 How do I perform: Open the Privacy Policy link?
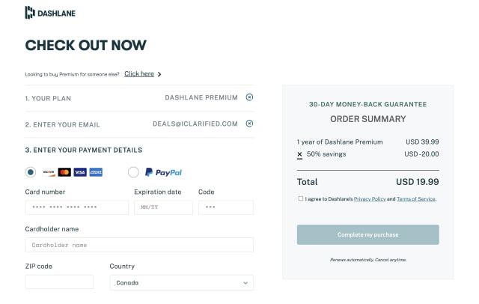[370, 199]
